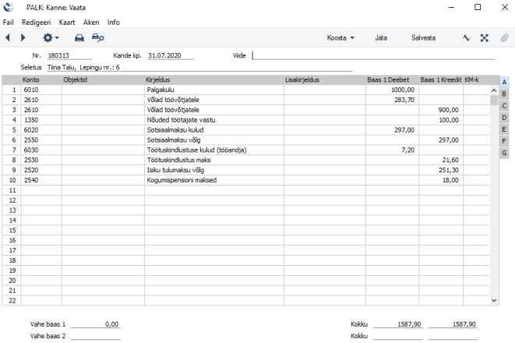Select column view tab E
Image resolution: width=515 pixels, height=343 pixels.
pos(504,129)
